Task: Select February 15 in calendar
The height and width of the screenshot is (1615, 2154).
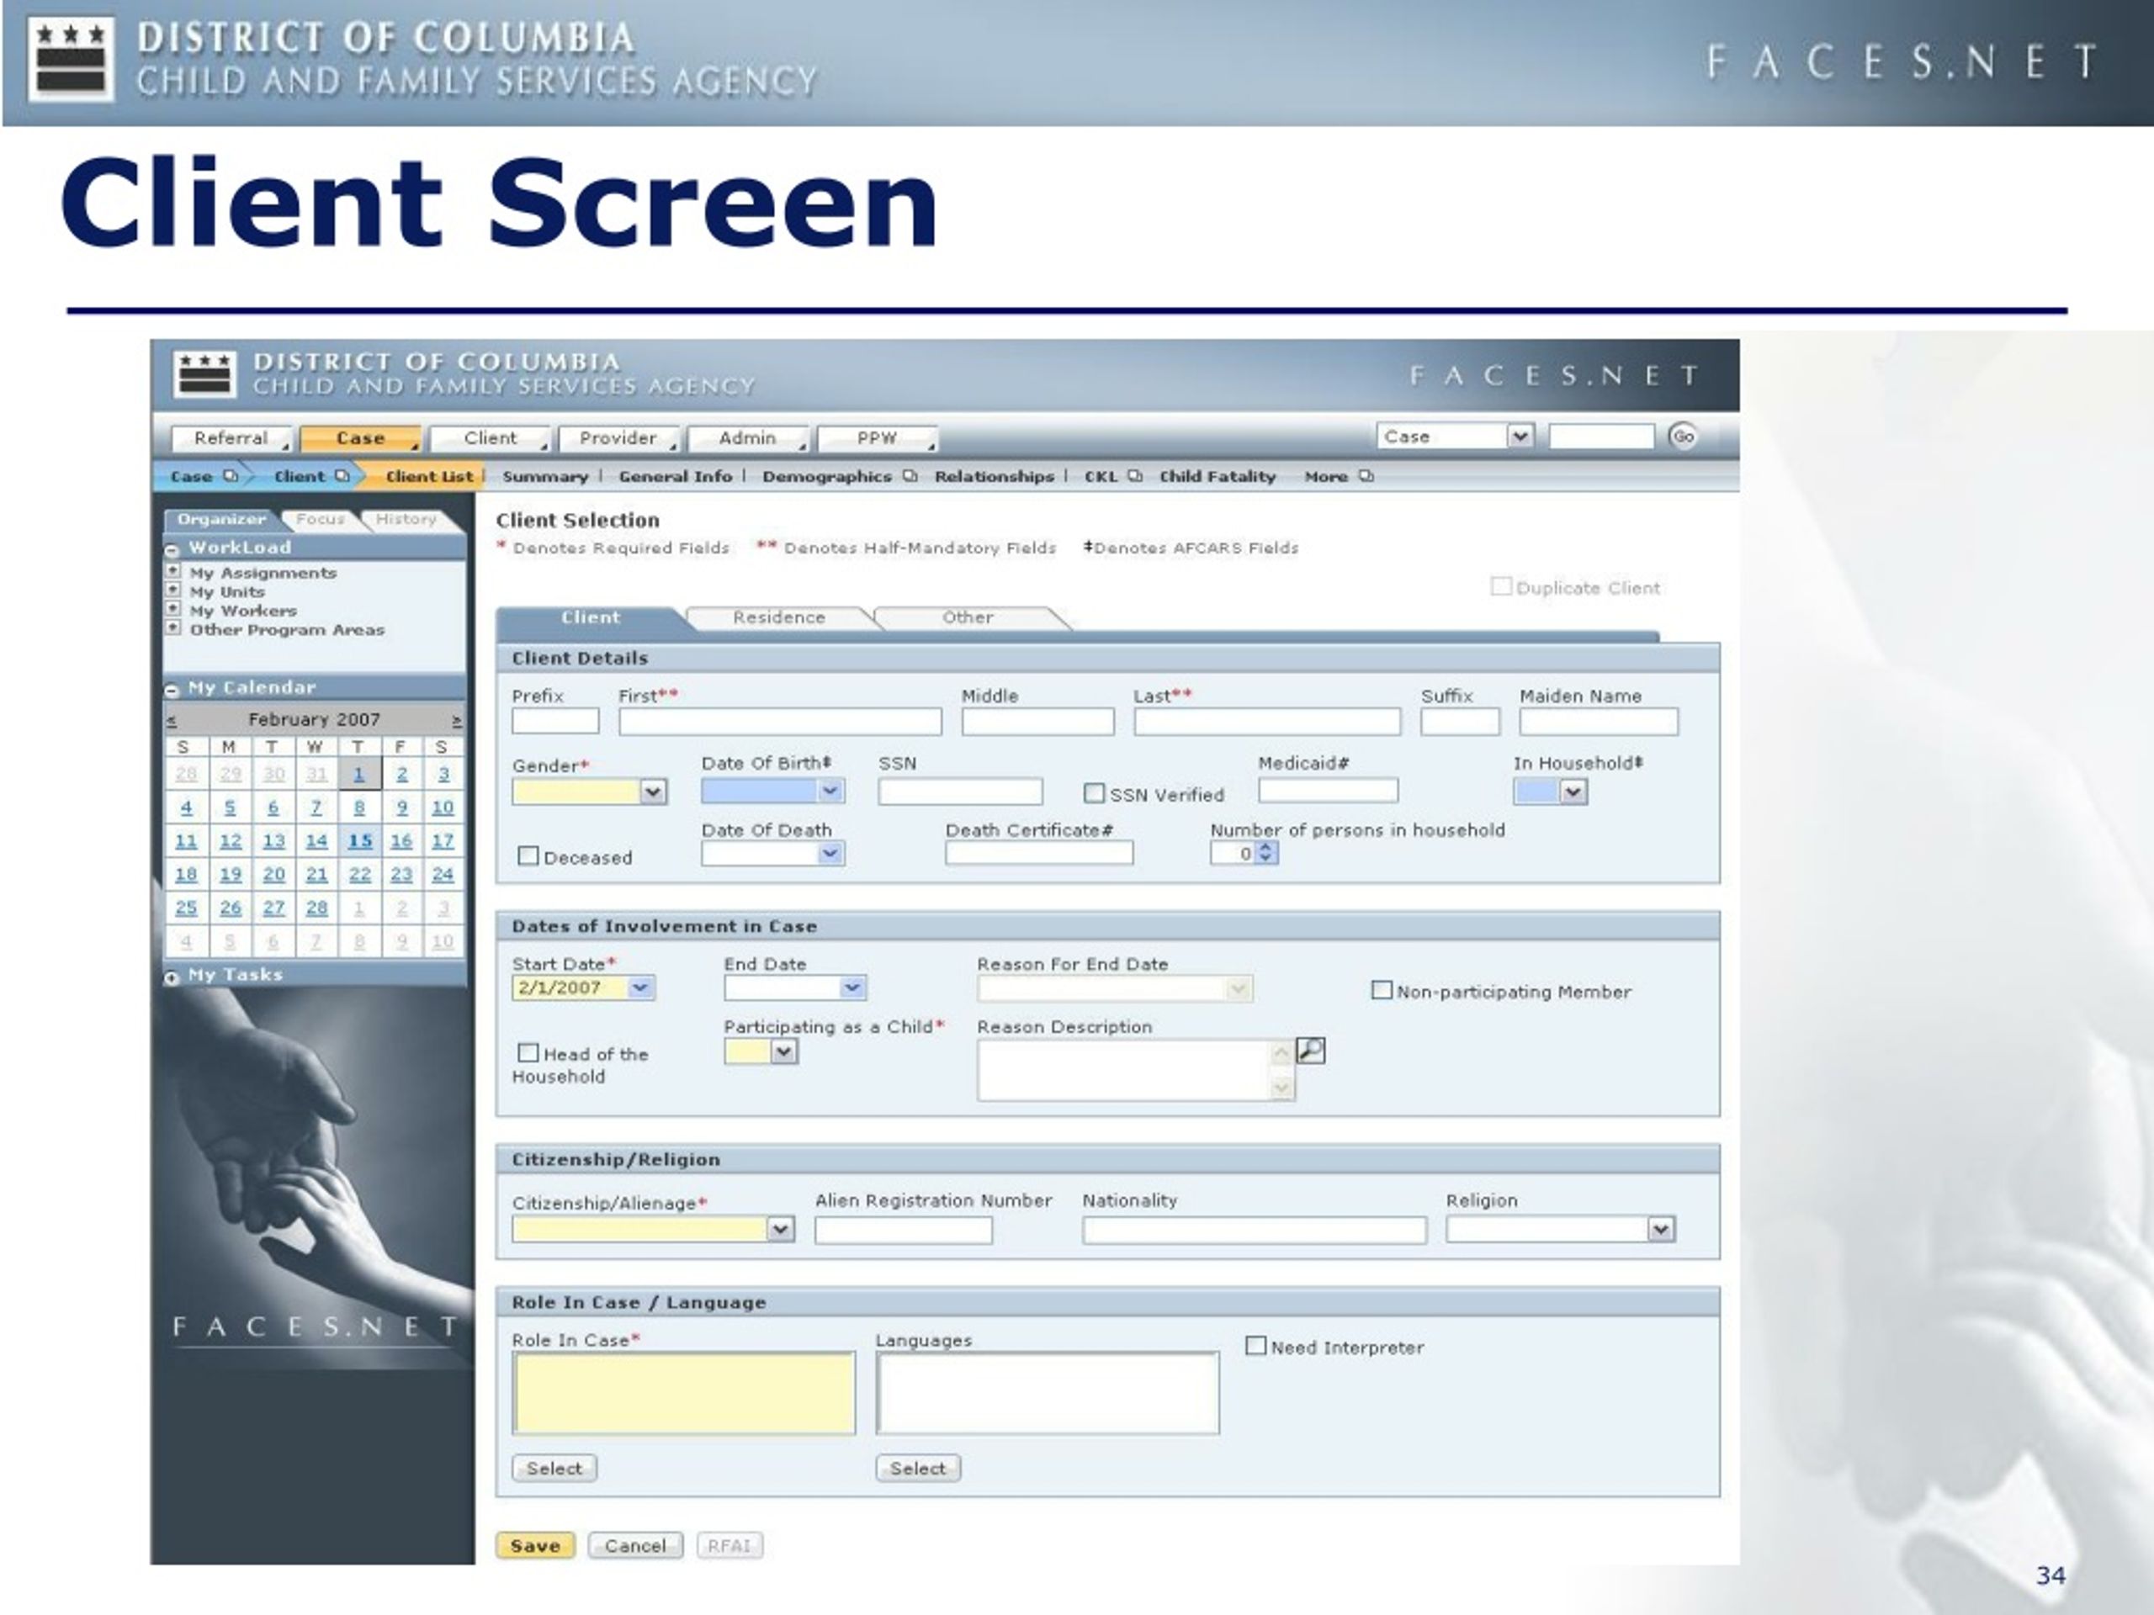Action: [x=360, y=841]
